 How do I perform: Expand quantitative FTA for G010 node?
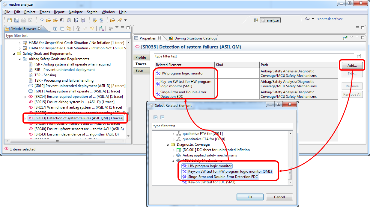[173, 139]
